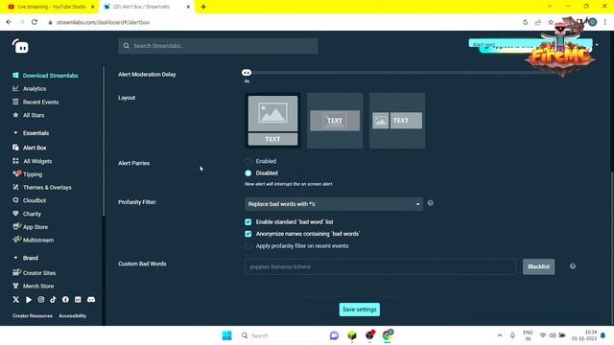Viewport: 614px width, 345px height.
Task: Check Apply profanity filter on recent events
Action: 248,246
